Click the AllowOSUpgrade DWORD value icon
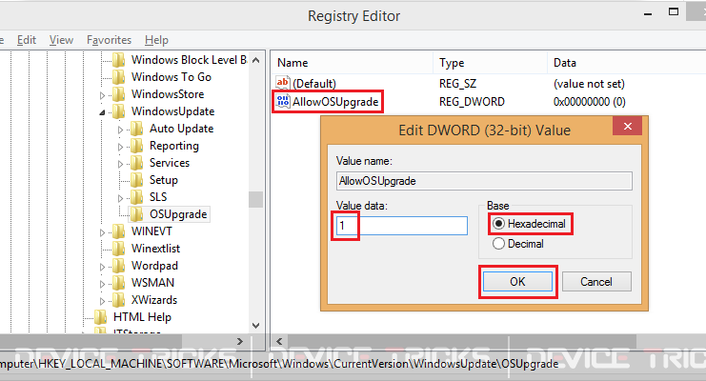The height and width of the screenshot is (381, 706). click(283, 101)
